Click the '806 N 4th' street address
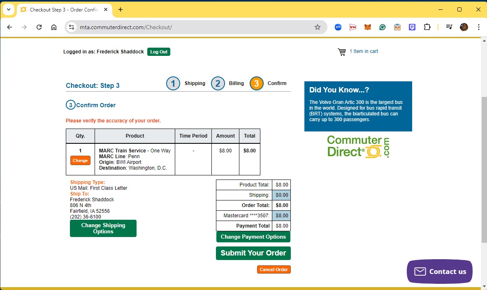This screenshot has width=487, height=290. click(x=81, y=205)
